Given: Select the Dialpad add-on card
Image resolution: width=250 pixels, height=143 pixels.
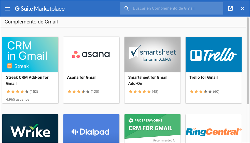Looking at the screenshot, I should [91, 128].
